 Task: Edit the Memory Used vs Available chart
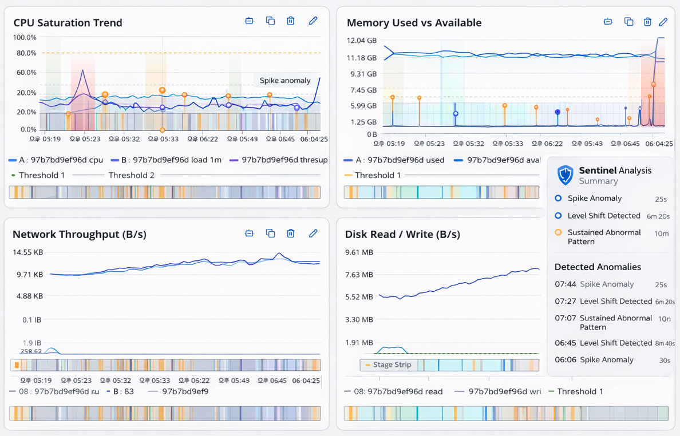point(664,22)
